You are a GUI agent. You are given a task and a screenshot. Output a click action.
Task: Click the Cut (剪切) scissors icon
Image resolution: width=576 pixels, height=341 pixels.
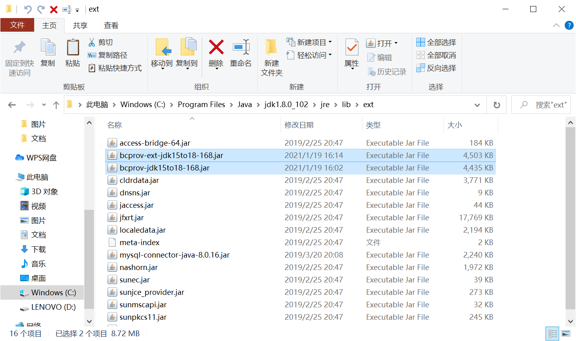click(92, 42)
